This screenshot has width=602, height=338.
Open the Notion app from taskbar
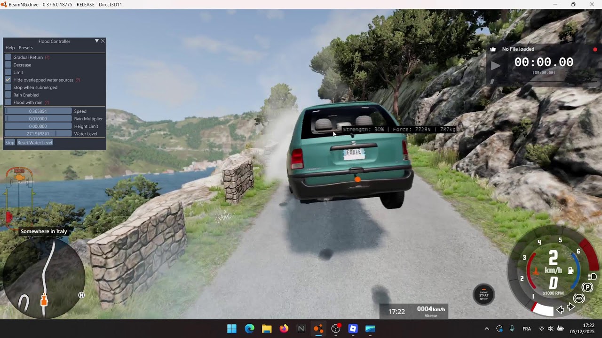(x=301, y=329)
